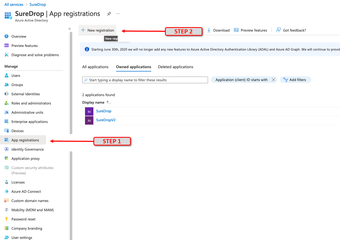Click the Enterprise applications grid icon
This screenshot has height=240, width=340.
[7, 122]
